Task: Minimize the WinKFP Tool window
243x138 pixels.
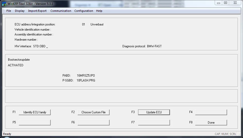Action: point(219,3)
